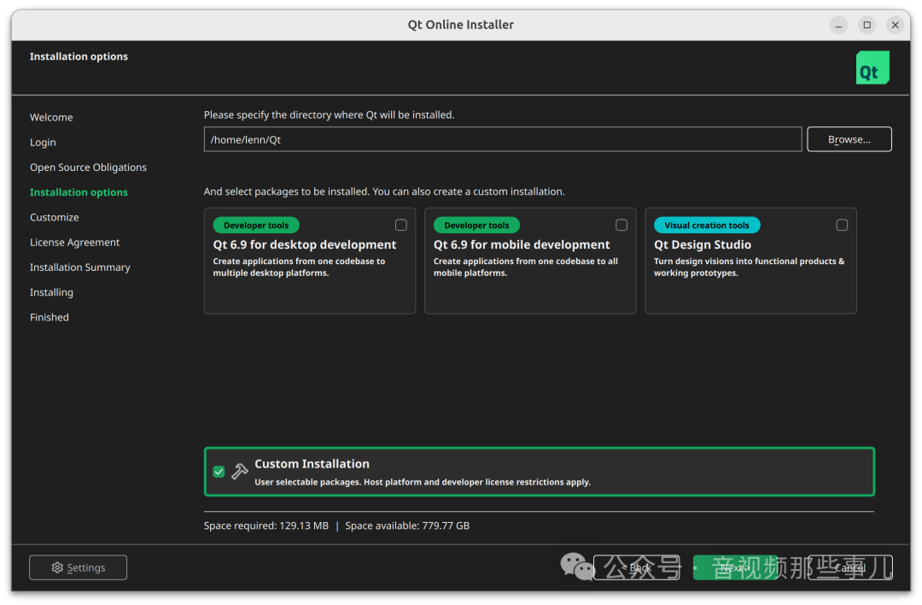The width and height of the screenshot is (922, 605).
Task: Click the Back button
Action: click(637, 567)
